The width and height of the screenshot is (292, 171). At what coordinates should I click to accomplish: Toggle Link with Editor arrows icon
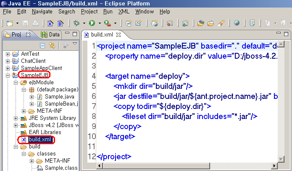click(x=52, y=45)
